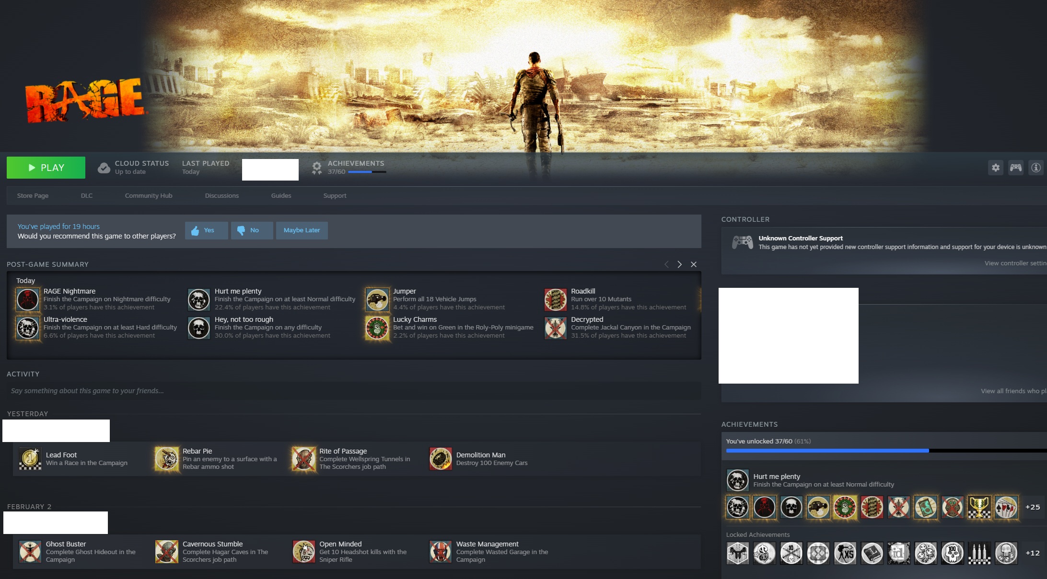Click the RAGE Nightmare achievement icon

[x=28, y=300]
